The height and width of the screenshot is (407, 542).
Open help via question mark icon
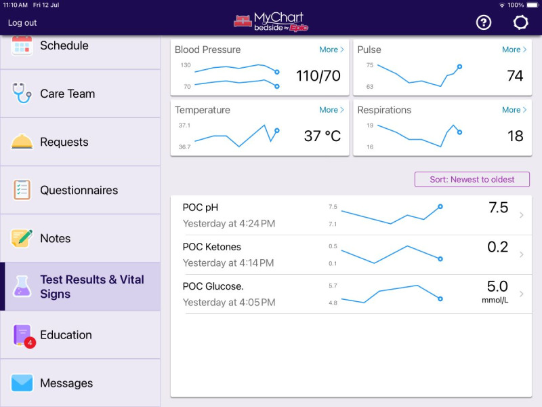click(484, 23)
